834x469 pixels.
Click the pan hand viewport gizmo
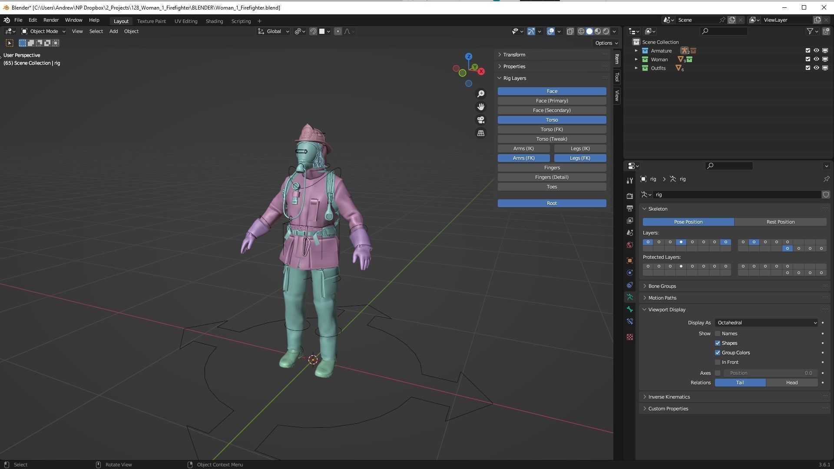coord(481,107)
